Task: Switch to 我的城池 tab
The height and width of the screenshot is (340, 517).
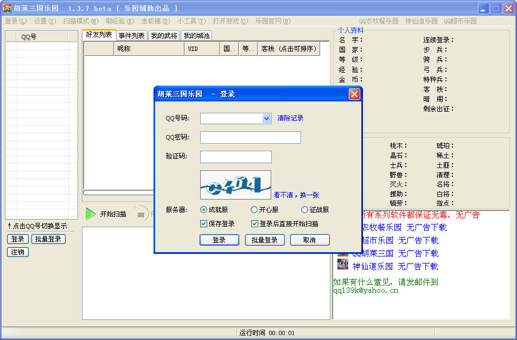Action: click(196, 36)
